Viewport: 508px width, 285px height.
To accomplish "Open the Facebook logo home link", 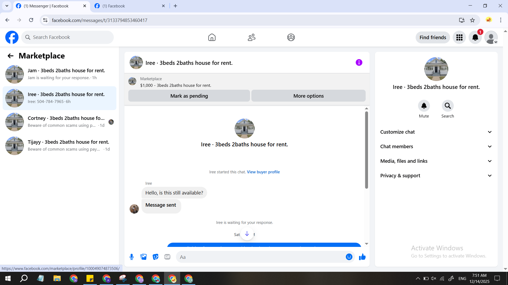I will (x=12, y=37).
